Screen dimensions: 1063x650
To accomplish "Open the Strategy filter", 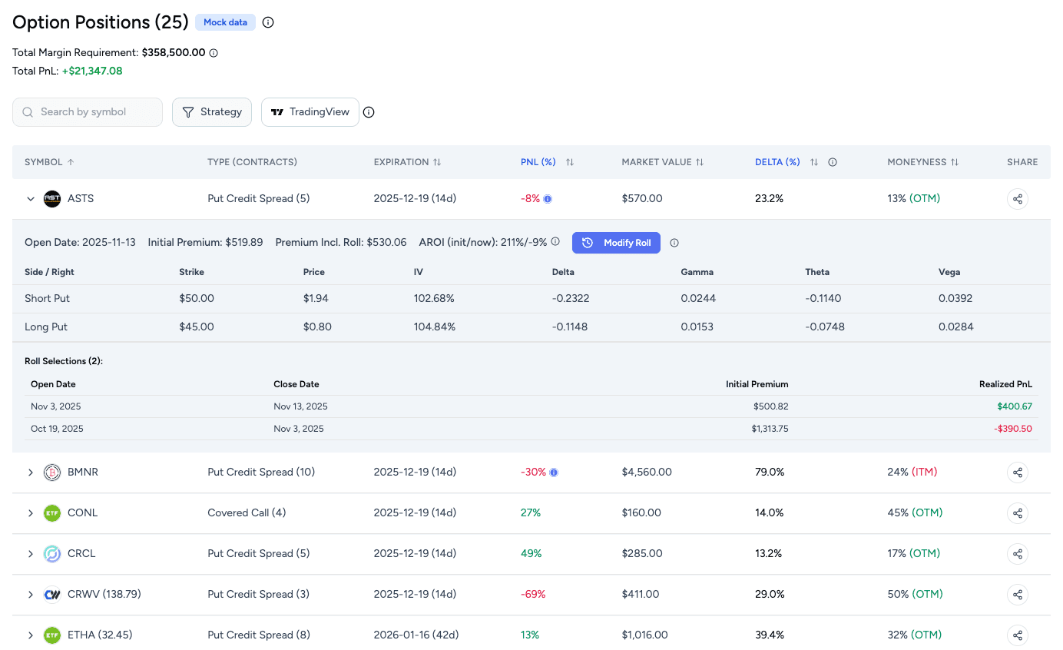I will [x=212, y=111].
